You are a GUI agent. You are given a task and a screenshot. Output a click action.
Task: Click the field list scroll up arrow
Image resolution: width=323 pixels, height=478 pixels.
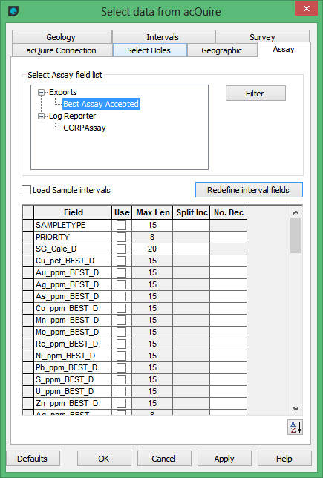(296, 212)
